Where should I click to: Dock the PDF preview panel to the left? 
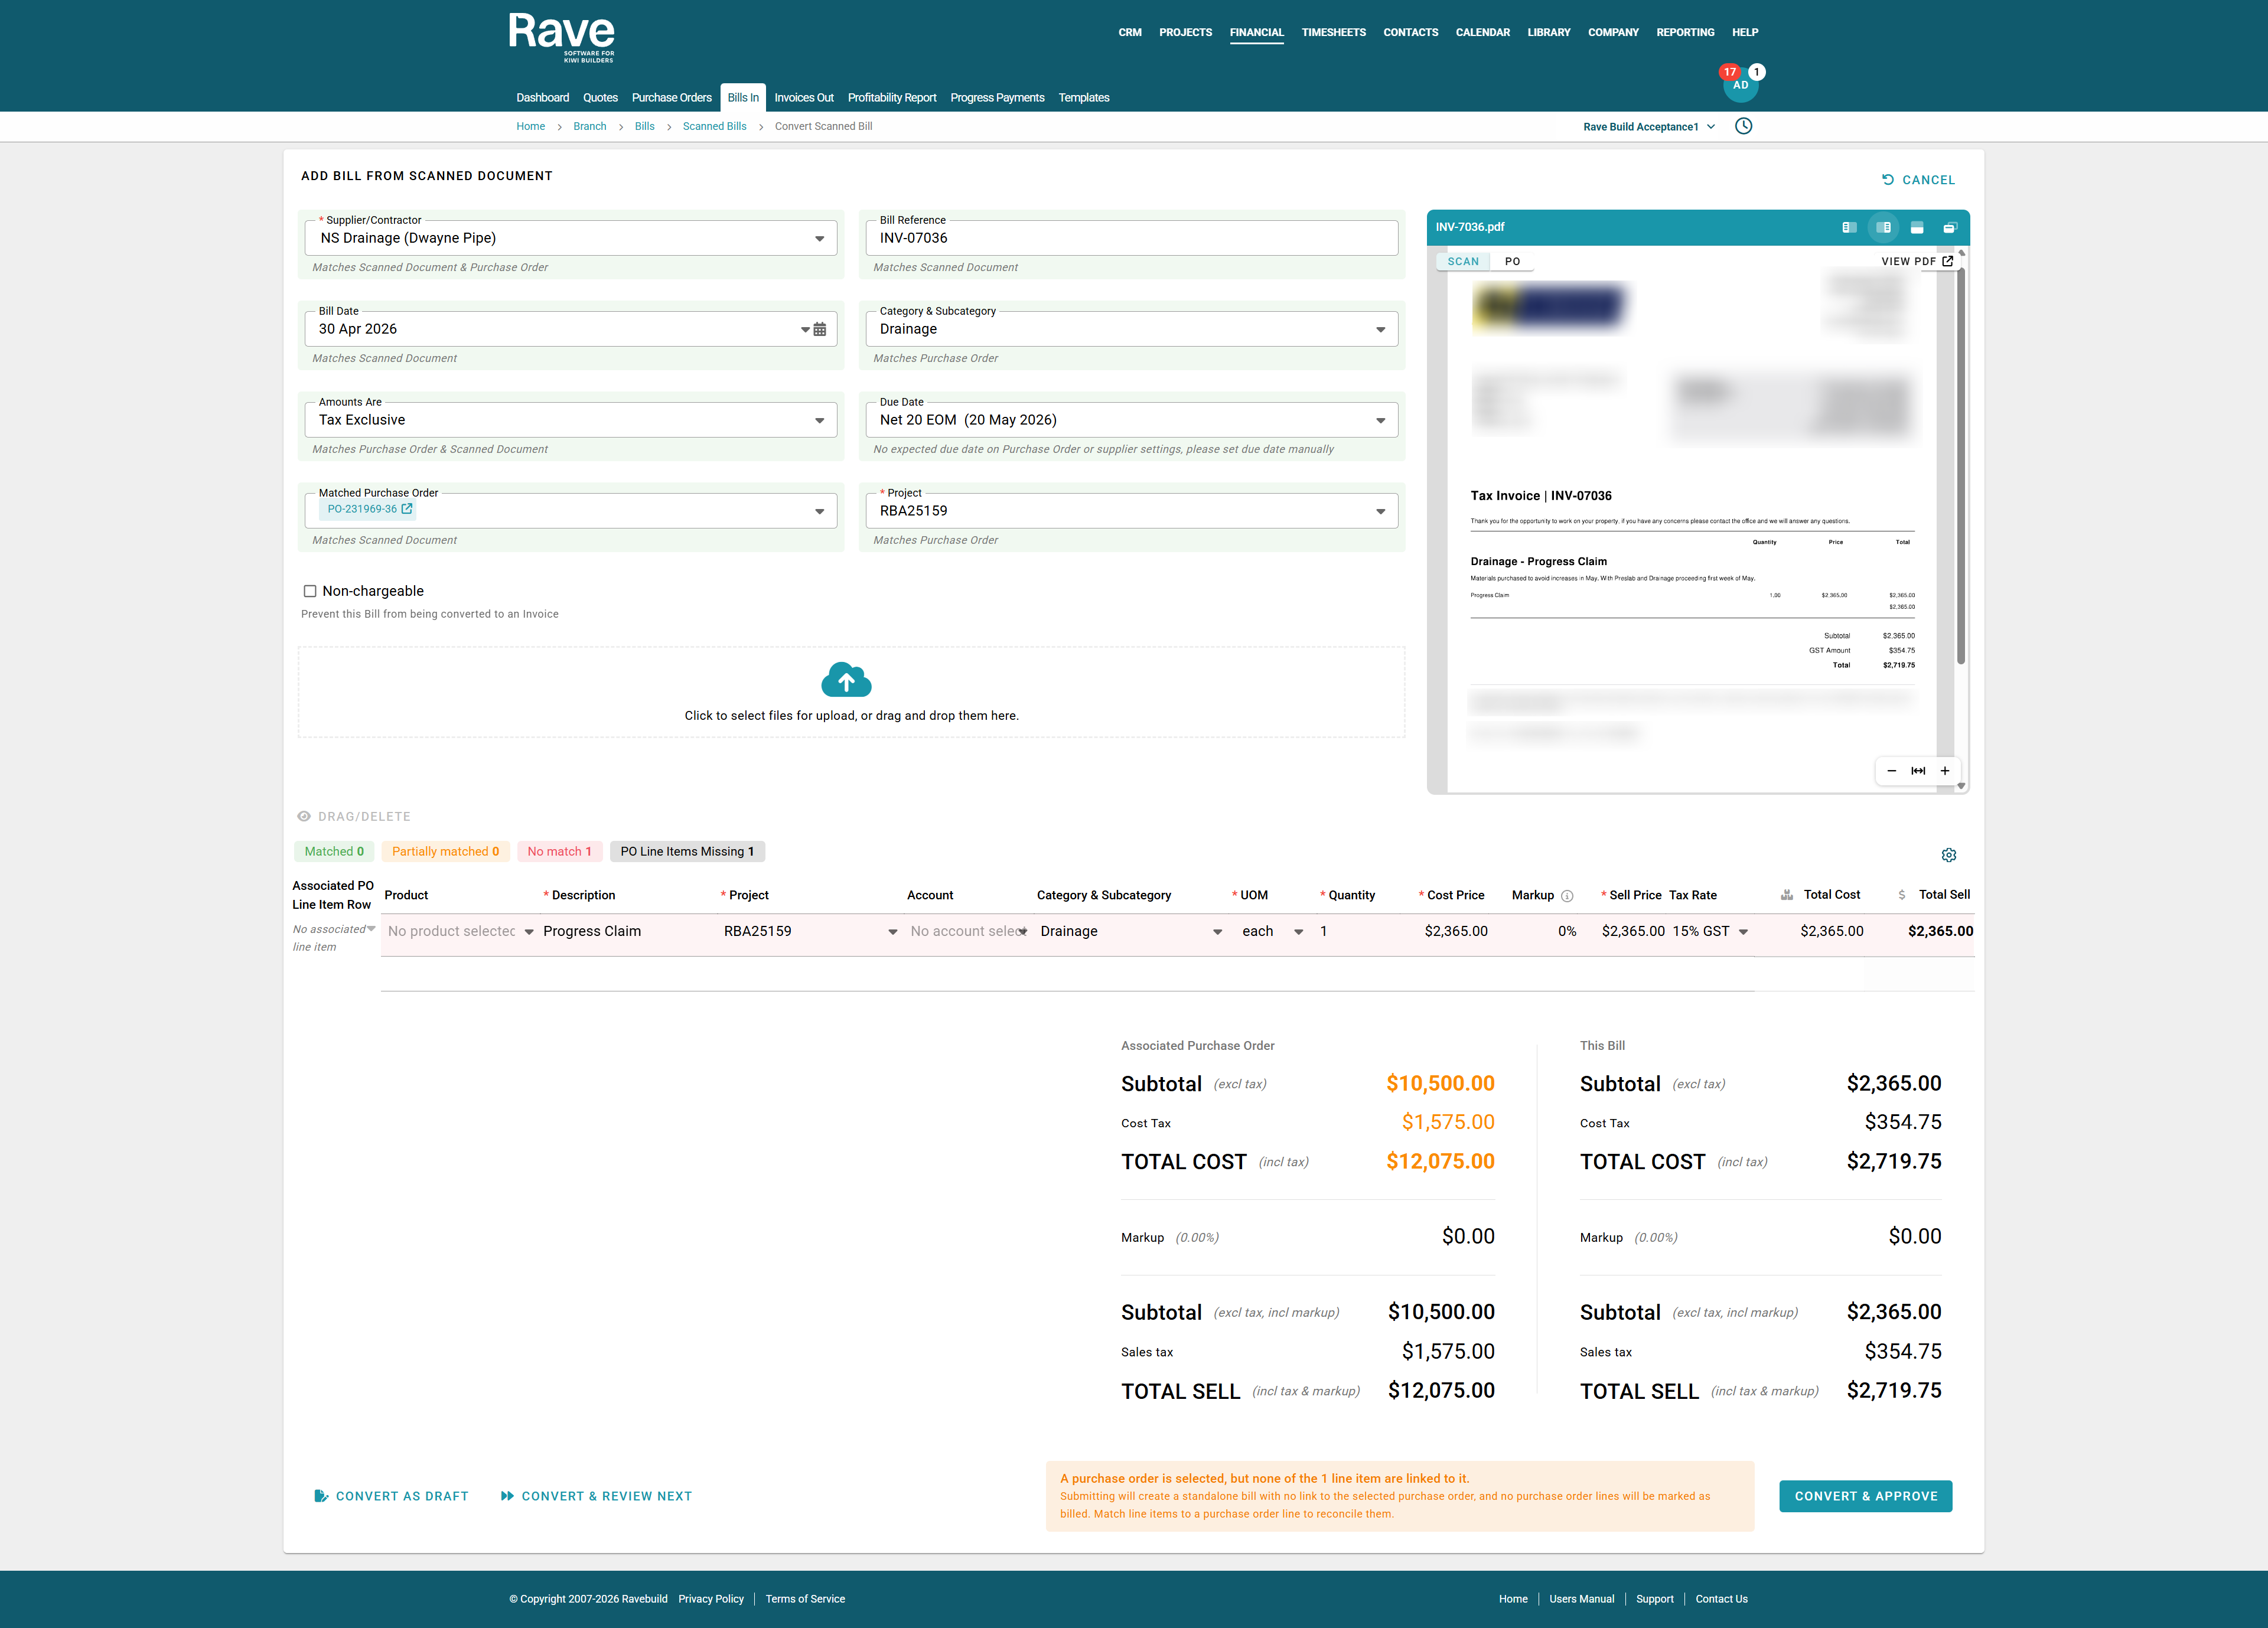coord(1849,228)
